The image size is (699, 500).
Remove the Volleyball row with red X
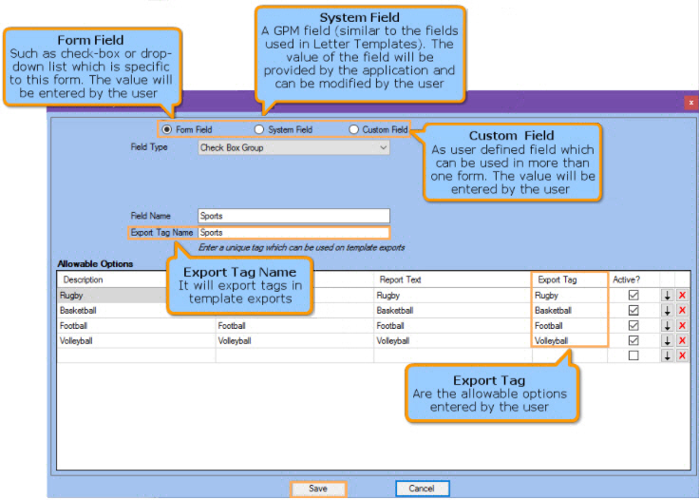click(x=682, y=340)
